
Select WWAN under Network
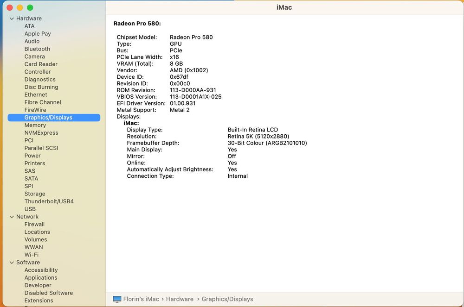click(x=33, y=247)
